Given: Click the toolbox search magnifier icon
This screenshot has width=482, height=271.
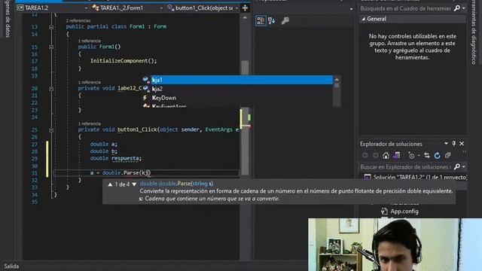Looking at the screenshot, I should (x=457, y=8).
